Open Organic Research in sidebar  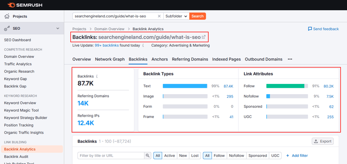pyautogui.click(x=19, y=72)
